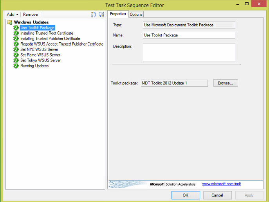Image resolution: width=269 pixels, height=202 pixels.
Task: Click the move step up icon
Action: [93, 14]
